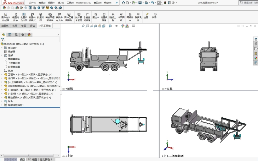The width and height of the screenshot is (258, 161).
Task: Expand the 工程车 <1> component node
Action: 2,75
